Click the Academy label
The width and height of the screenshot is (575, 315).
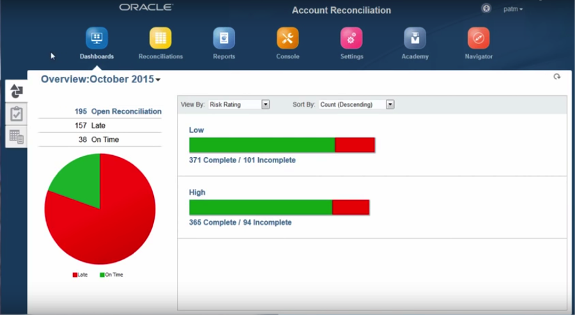(x=415, y=56)
